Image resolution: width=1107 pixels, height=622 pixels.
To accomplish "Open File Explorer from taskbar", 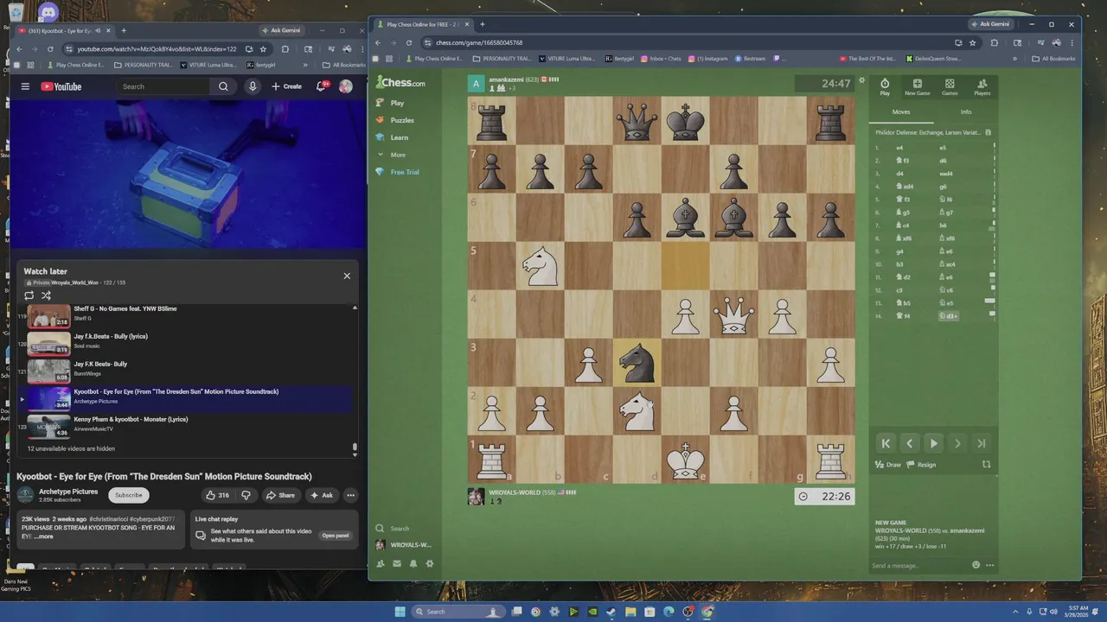I will point(630,612).
